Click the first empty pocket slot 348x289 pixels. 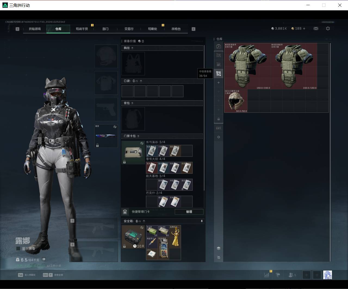(128, 91)
